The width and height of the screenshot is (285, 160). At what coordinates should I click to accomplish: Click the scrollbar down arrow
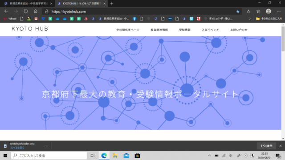coord(283,139)
